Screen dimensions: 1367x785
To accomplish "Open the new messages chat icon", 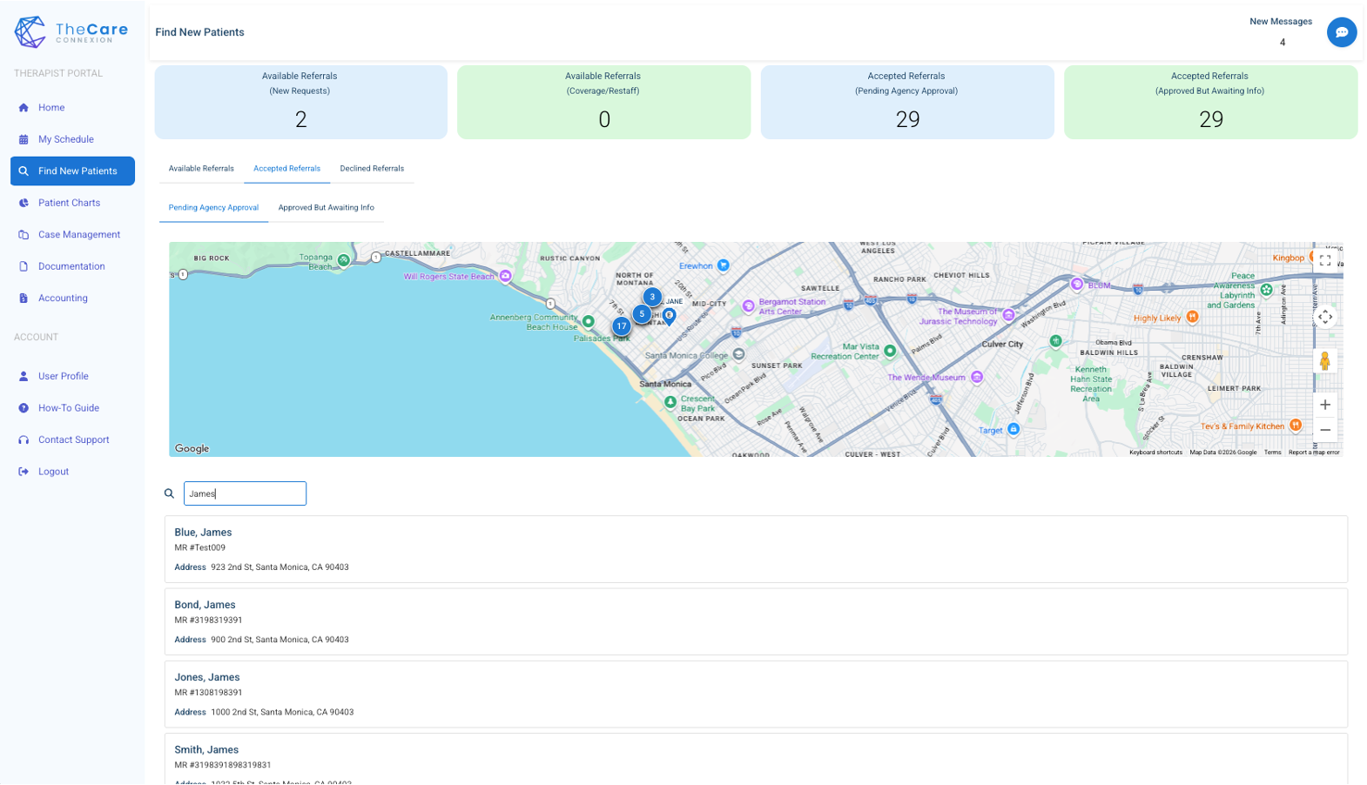I will pos(1341,32).
